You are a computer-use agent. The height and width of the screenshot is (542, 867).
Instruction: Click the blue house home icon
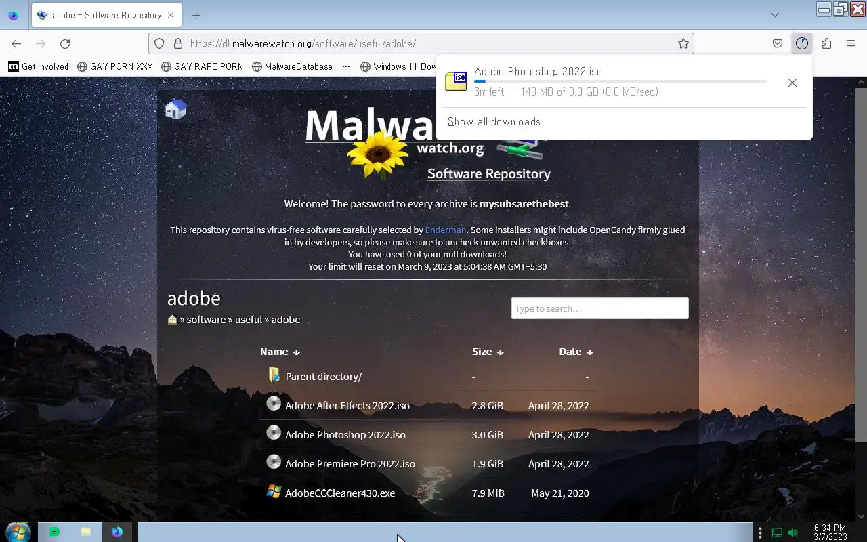(x=175, y=108)
